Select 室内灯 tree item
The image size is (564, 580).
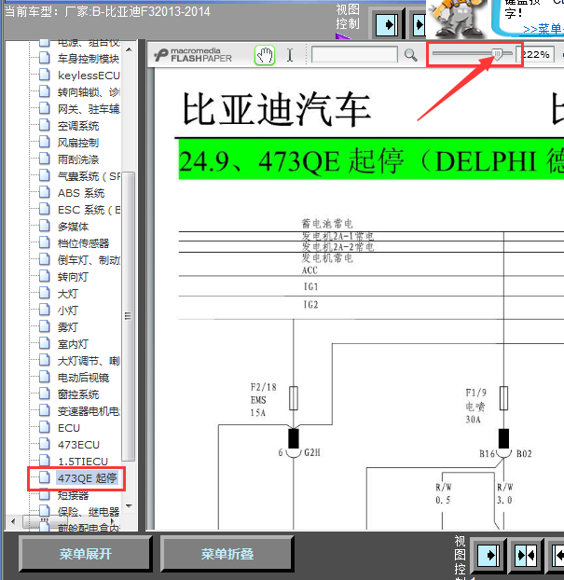(x=73, y=344)
